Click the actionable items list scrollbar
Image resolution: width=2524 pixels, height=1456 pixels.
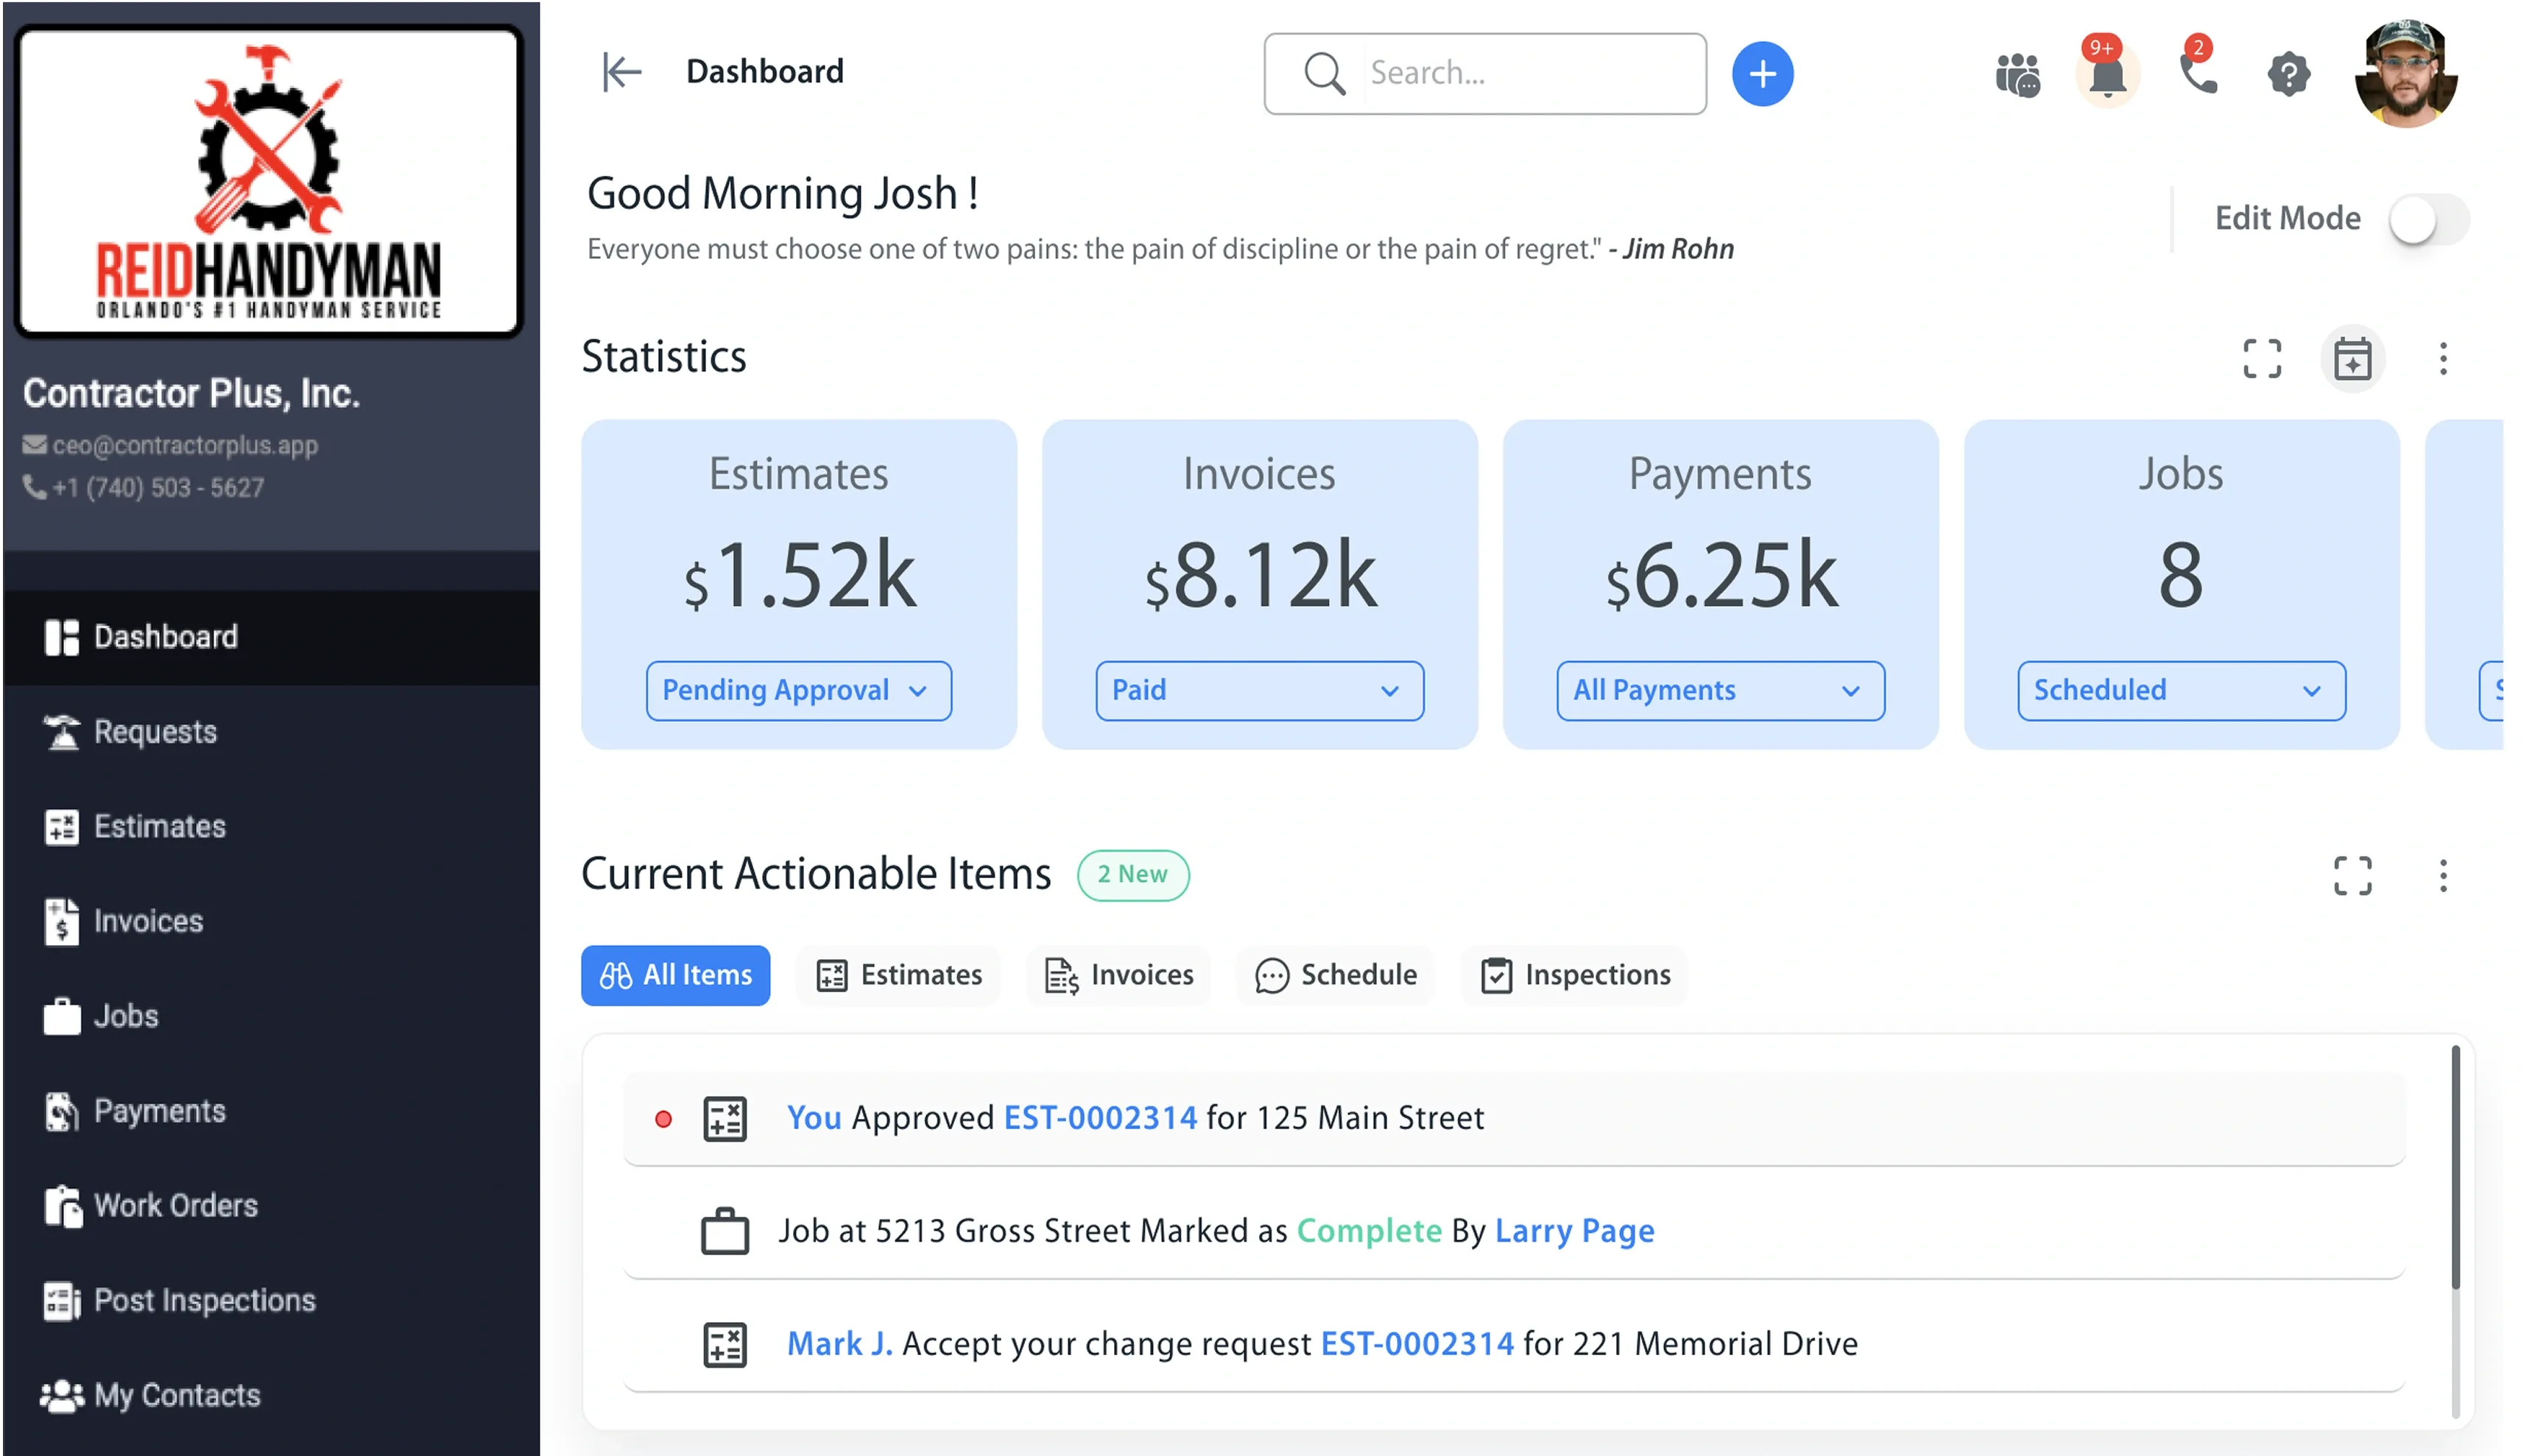point(2455,1168)
